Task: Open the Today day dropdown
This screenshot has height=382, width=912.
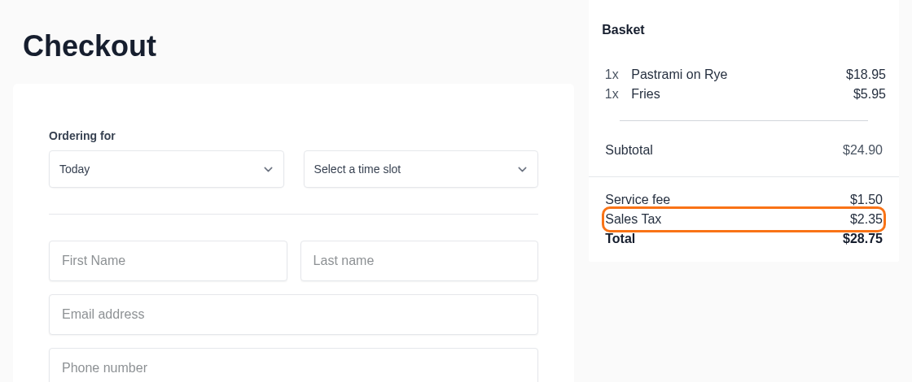Action: pyautogui.click(x=166, y=169)
